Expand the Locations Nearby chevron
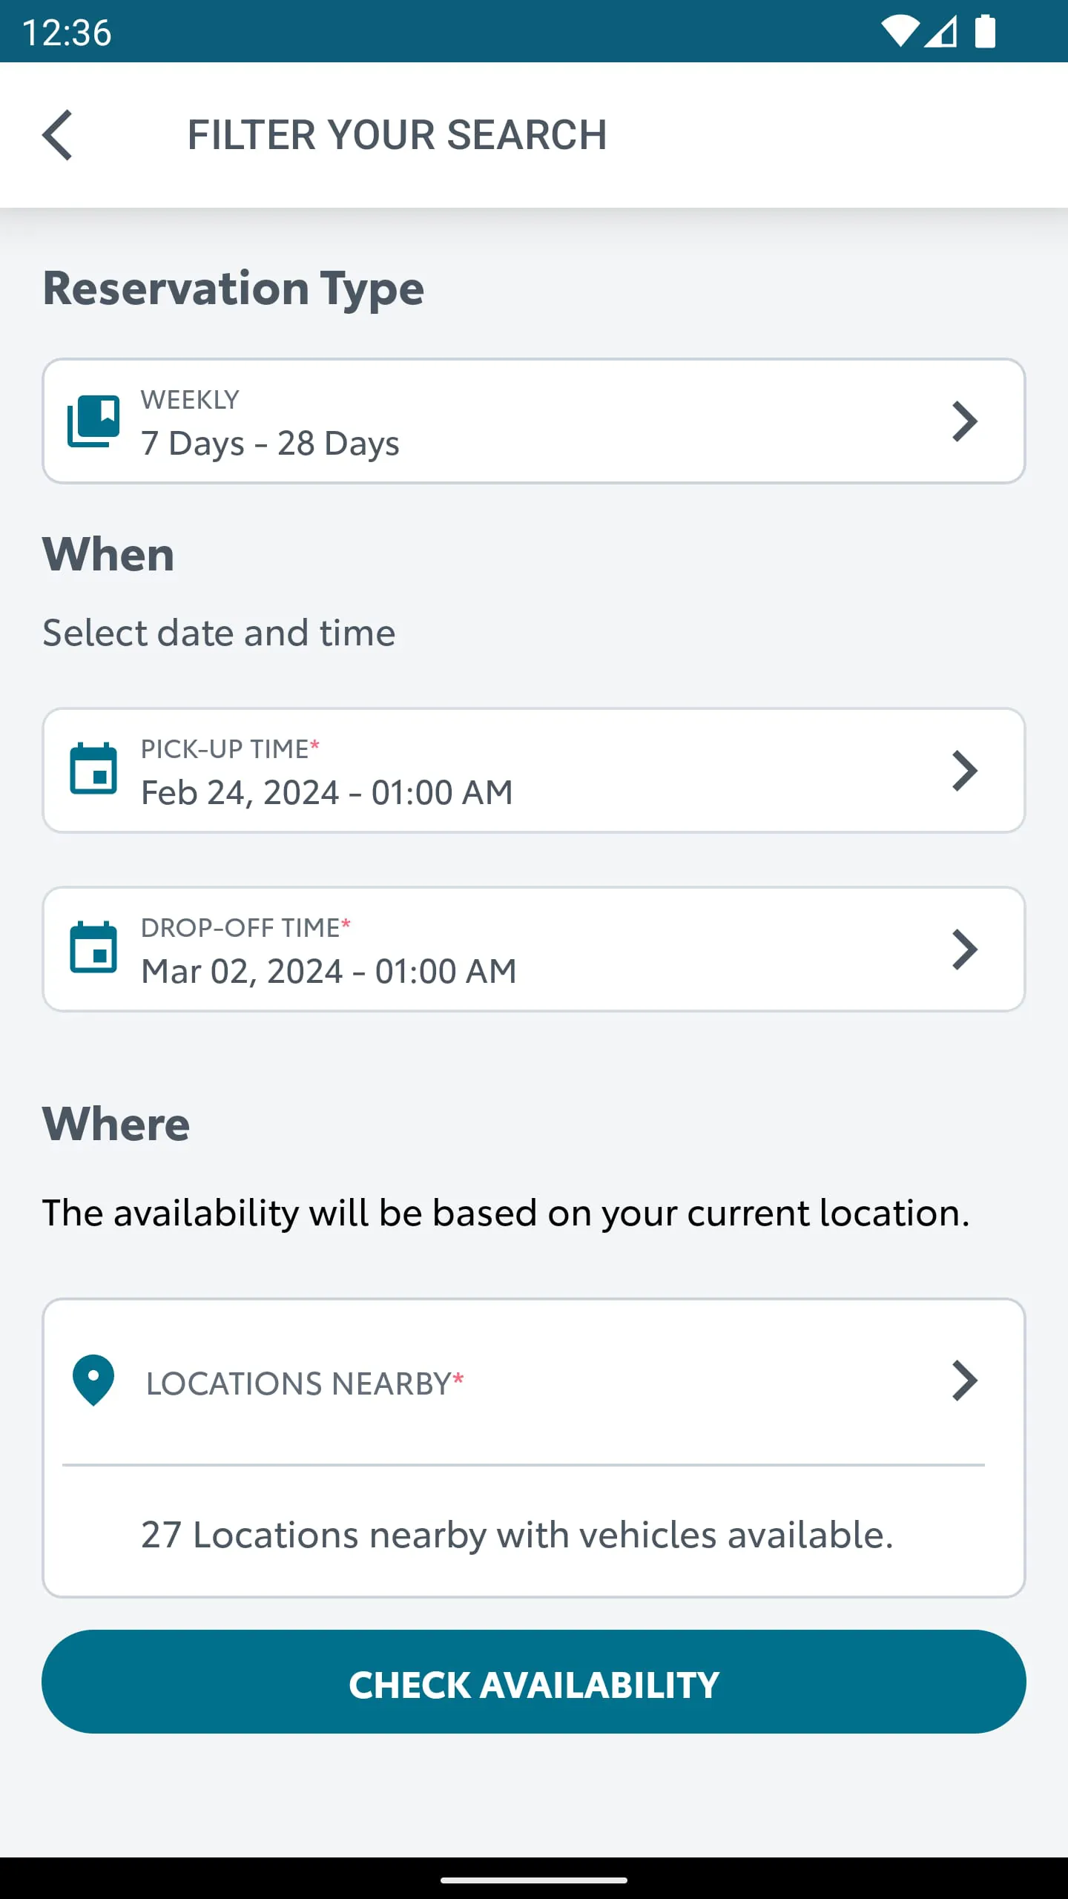 (964, 1380)
